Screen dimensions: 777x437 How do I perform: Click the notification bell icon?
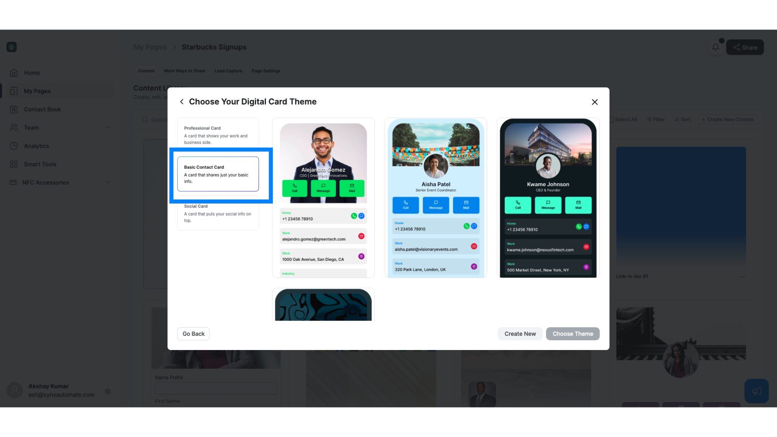click(715, 47)
